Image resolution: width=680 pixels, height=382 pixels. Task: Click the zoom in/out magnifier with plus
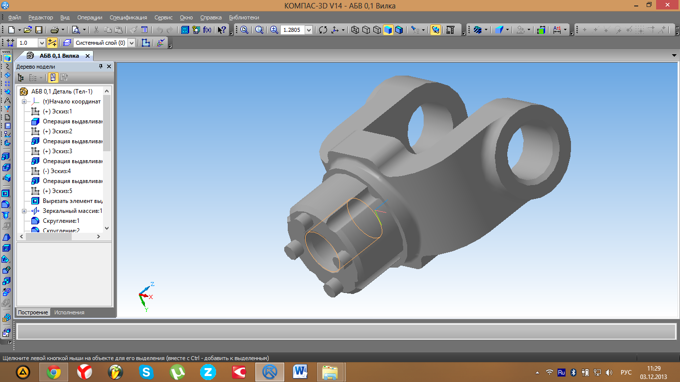pos(274,30)
